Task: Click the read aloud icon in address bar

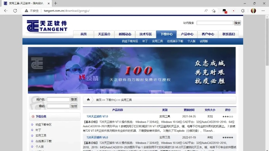Action: click(206, 11)
